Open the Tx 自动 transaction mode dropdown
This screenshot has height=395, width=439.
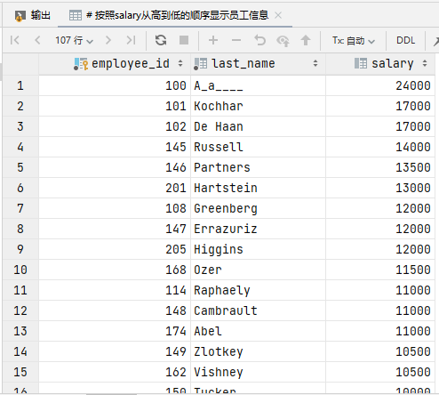[x=354, y=40]
